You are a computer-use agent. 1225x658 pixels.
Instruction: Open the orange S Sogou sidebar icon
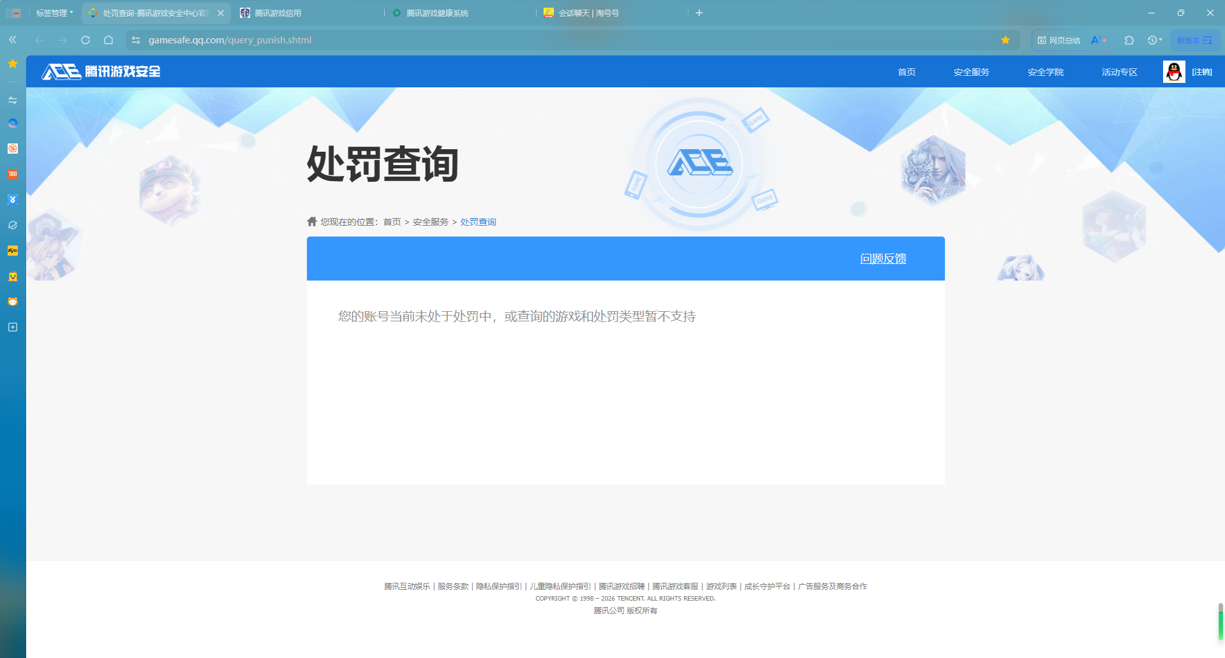tap(12, 149)
